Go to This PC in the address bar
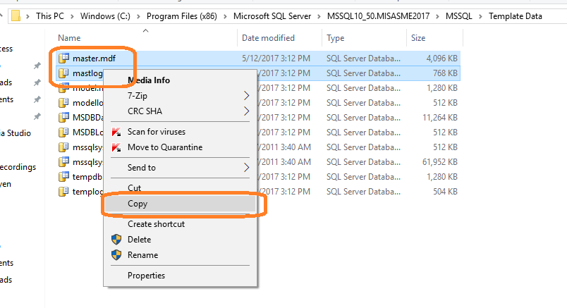The image size is (567, 308). [50, 16]
